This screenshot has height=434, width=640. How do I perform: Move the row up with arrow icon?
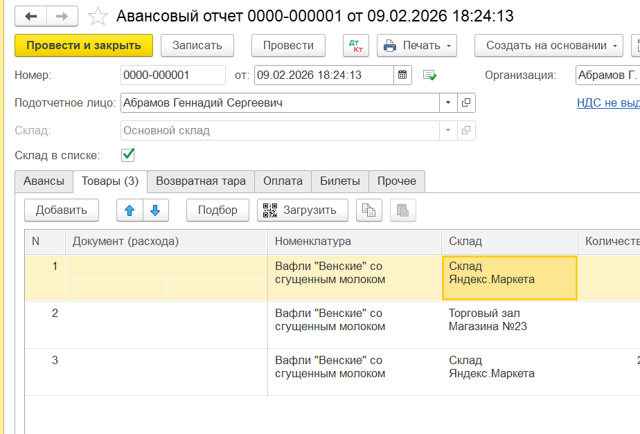click(130, 210)
